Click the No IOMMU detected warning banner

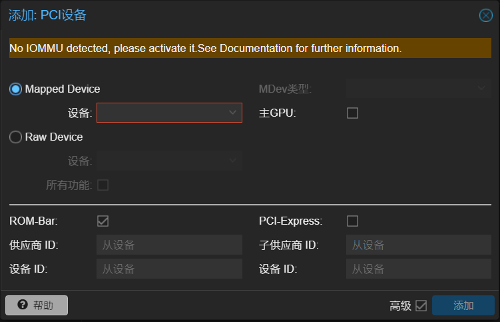point(250,48)
